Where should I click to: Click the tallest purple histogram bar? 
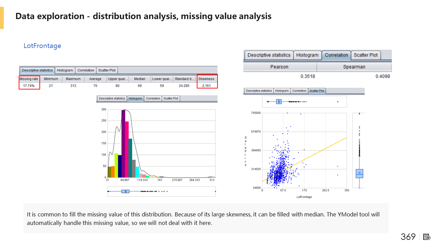tap(123, 143)
